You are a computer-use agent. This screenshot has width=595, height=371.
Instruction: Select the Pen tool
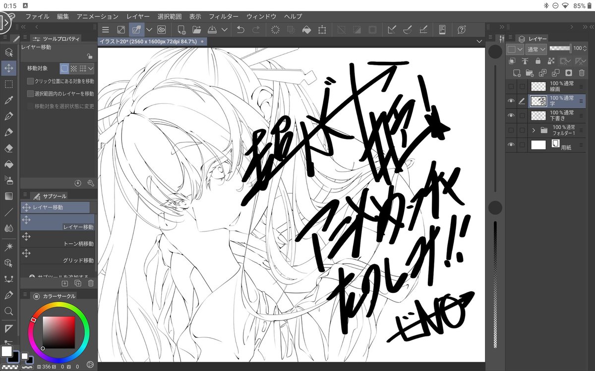pyautogui.click(x=8, y=116)
